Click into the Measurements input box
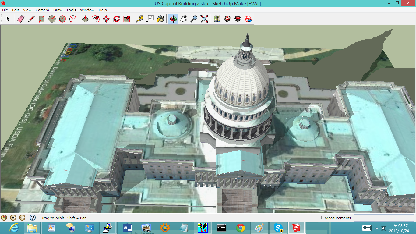This screenshot has height=234, width=416. point(384,218)
